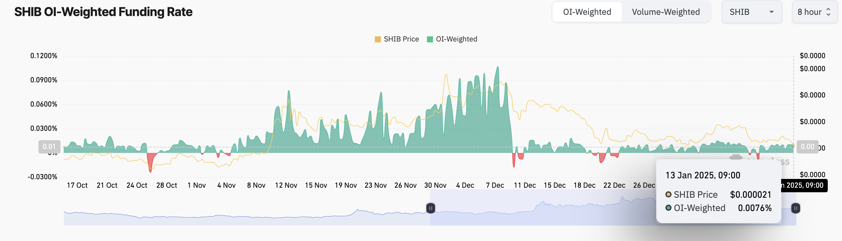The width and height of the screenshot is (842, 241).
Task: Toggle the SHIB Price legend swatch
Action: tap(377, 39)
